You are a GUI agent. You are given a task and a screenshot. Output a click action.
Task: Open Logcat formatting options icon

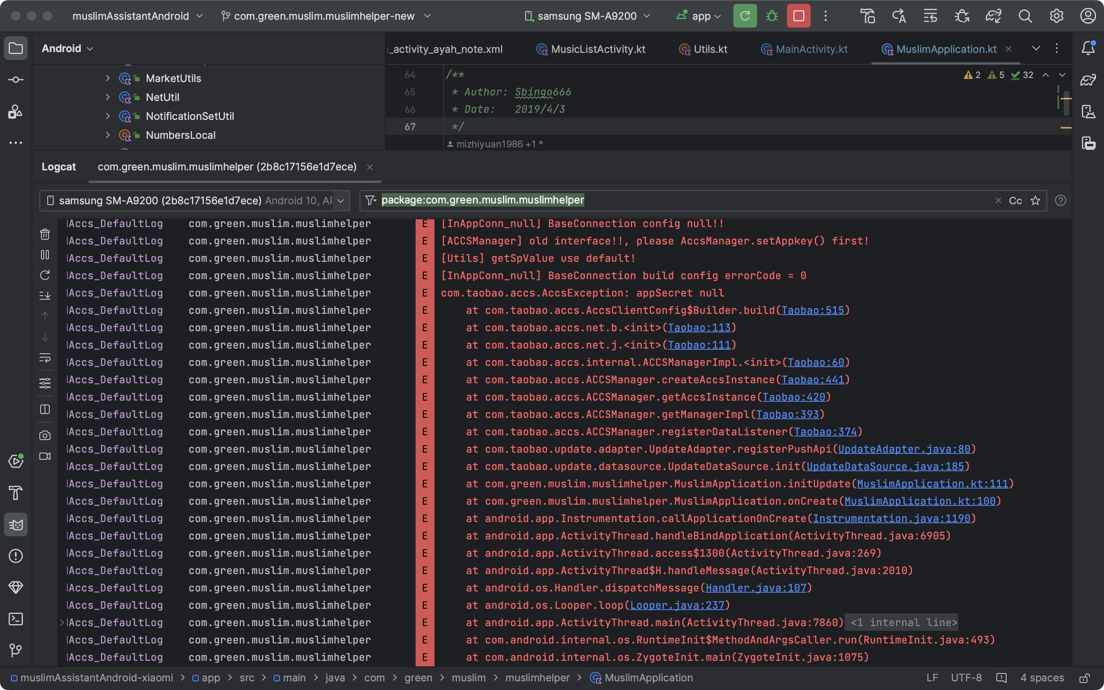coord(45,383)
